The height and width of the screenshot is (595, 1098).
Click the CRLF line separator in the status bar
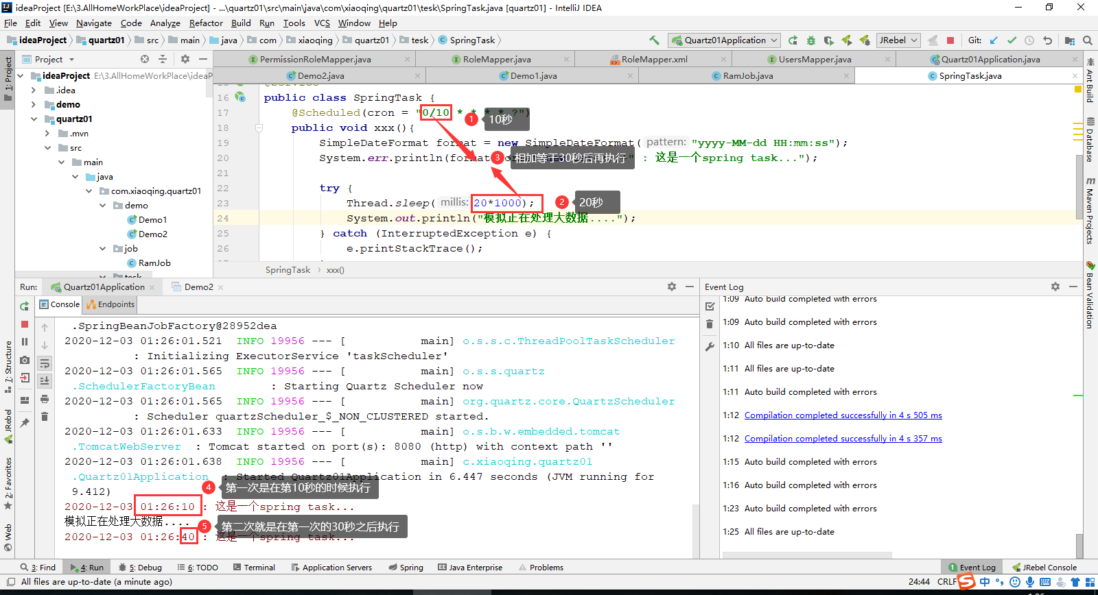click(x=947, y=582)
